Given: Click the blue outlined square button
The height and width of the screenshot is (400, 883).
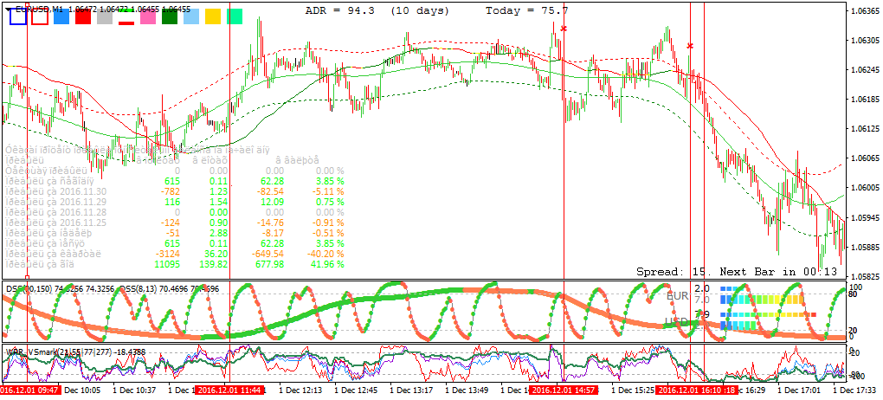Looking at the screenshot, I should point(18,17).
